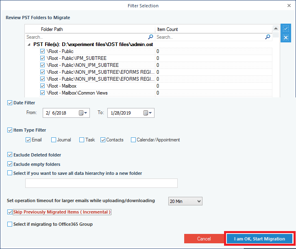This screenshot has width=296, height=249.
Task: Uncheck the \Root - Public folder checkbox
Action: click(42, 51)
